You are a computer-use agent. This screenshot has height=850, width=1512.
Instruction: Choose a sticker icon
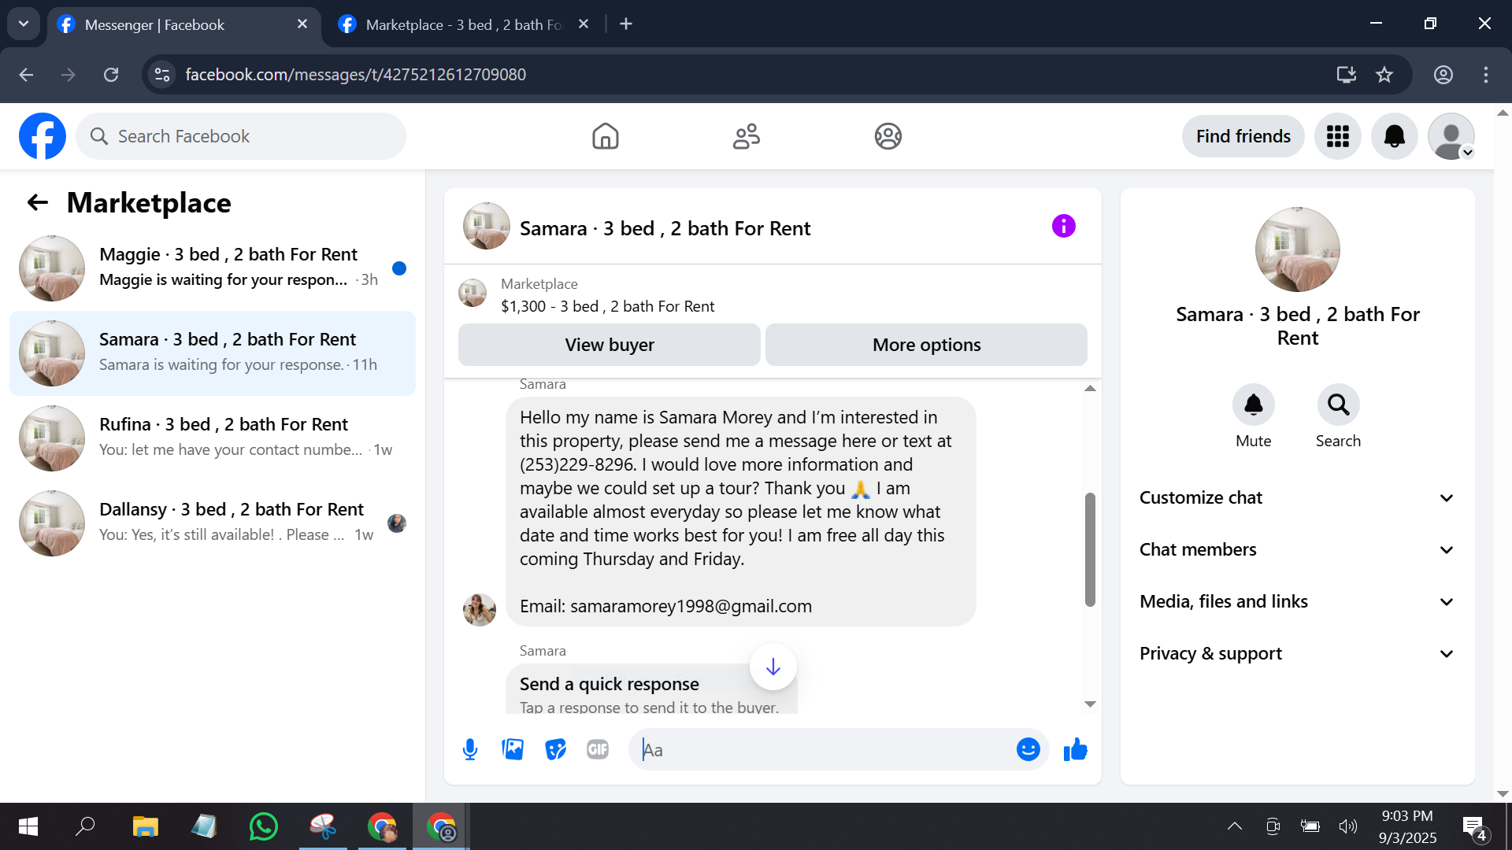555,750
